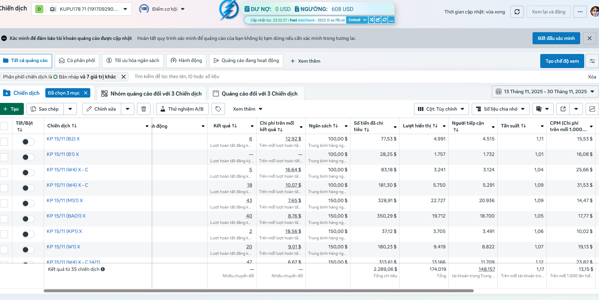The image size is (599, 300).
Task: Select the Có phân phối view
Action: (x=77, y=61)
